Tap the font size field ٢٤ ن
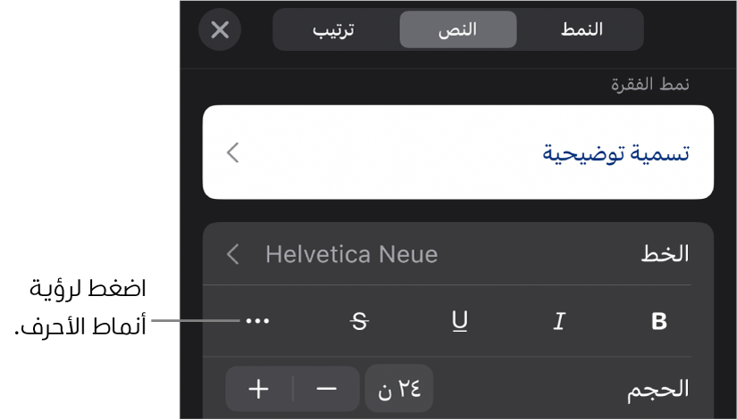Screen dimensions: 737x420 coord(398,389)
